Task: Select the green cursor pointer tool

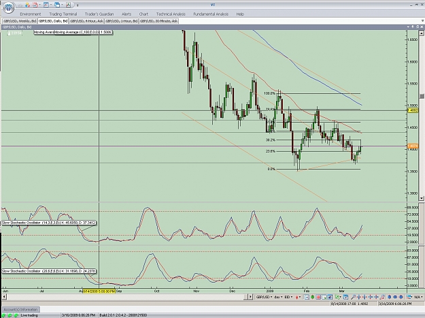Action: point(338,298)
